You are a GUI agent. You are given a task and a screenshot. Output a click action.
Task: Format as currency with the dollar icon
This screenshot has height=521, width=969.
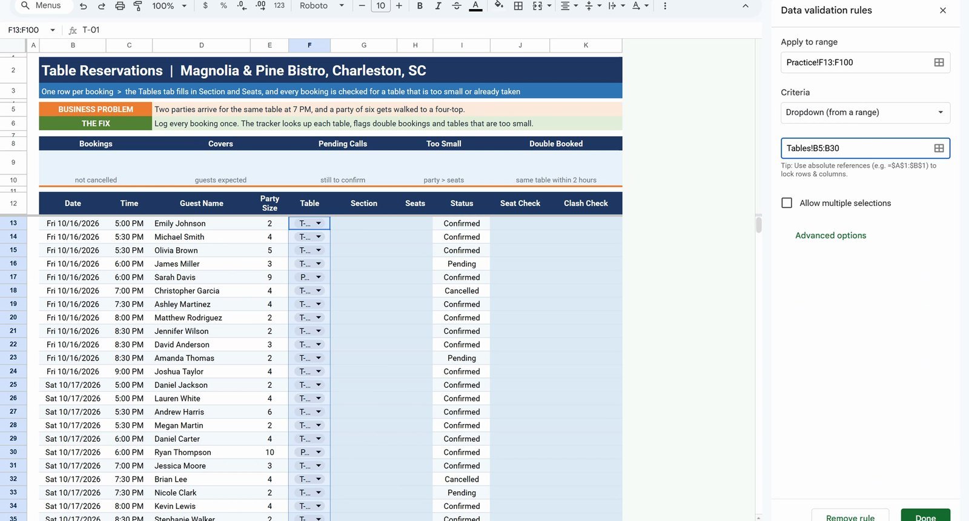[x=205, y=6]
